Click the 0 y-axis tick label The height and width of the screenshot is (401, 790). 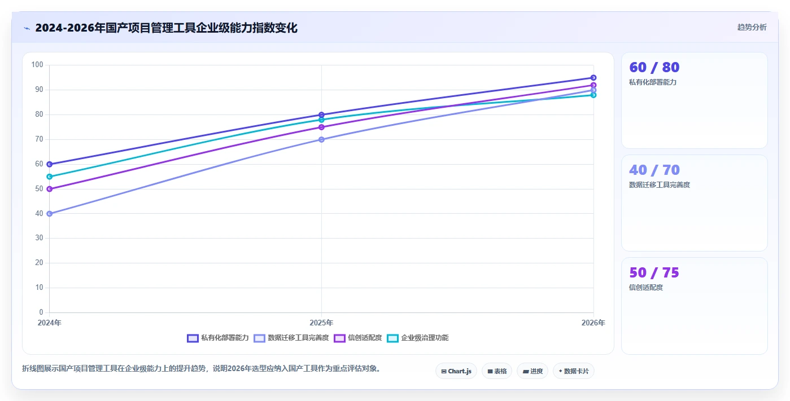(x=41, y=312)
